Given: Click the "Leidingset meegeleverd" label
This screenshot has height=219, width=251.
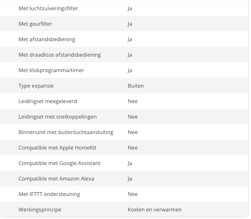Looking at the screenshot, I should [x=48, y=101].
